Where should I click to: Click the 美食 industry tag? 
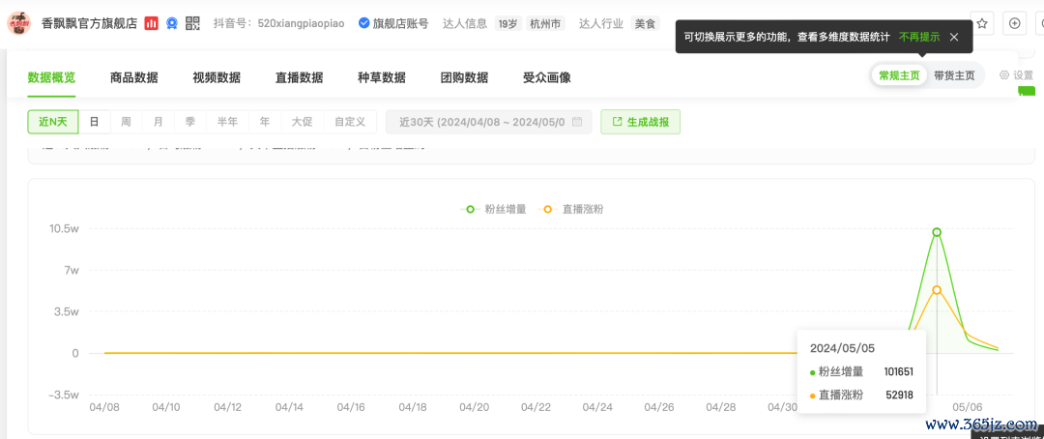645,23
